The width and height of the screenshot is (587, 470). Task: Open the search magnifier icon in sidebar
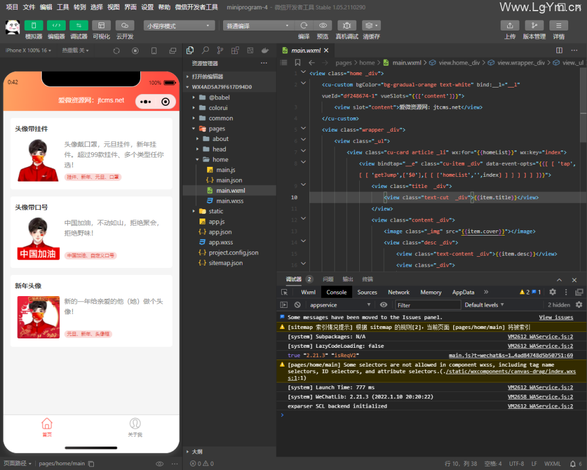[205, 50]
